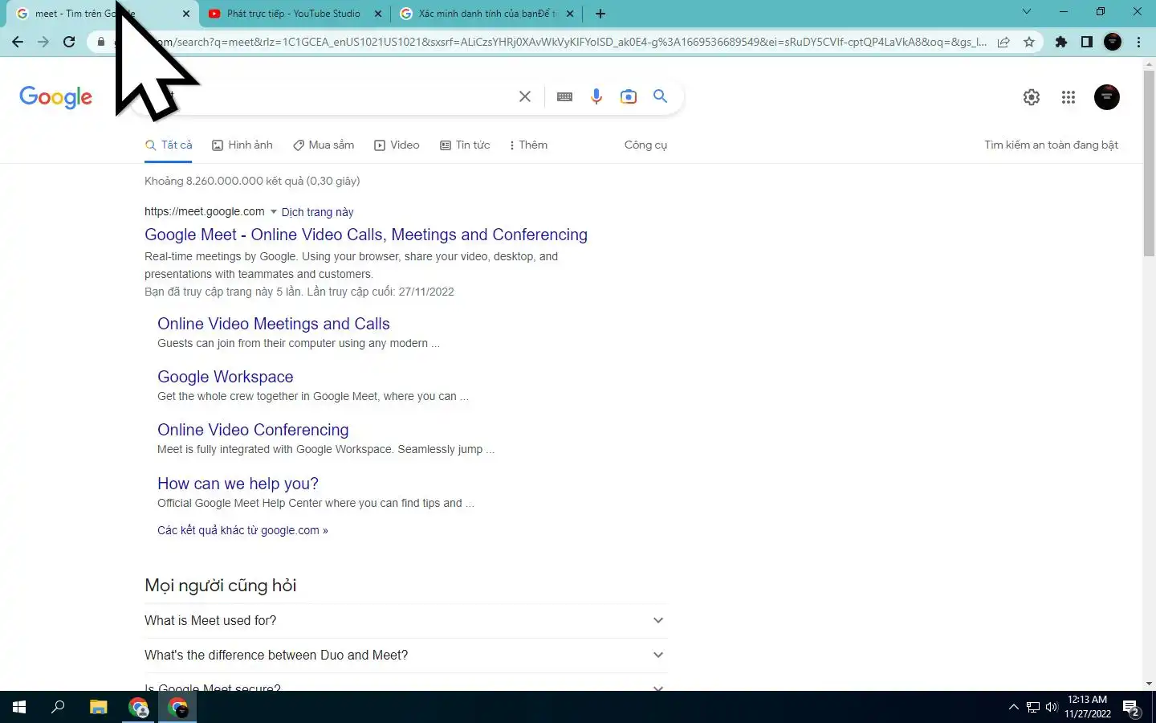This screenshot has width=1156, height=723.
Task: Expand 'What's the difference between Duo and Meet?'
Action: tap(405, 655)
